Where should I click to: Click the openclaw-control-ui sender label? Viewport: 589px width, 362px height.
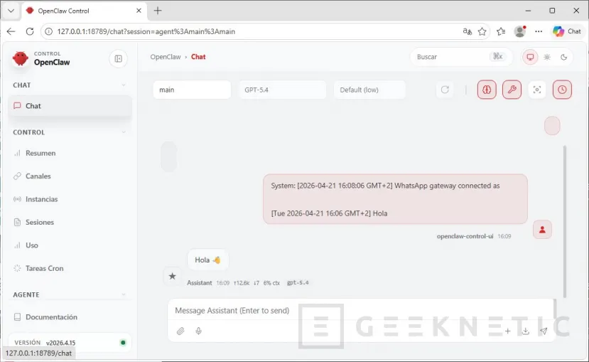click(x=465, y=236)
